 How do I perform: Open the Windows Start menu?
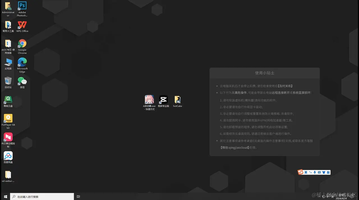[x=5, y=196]
